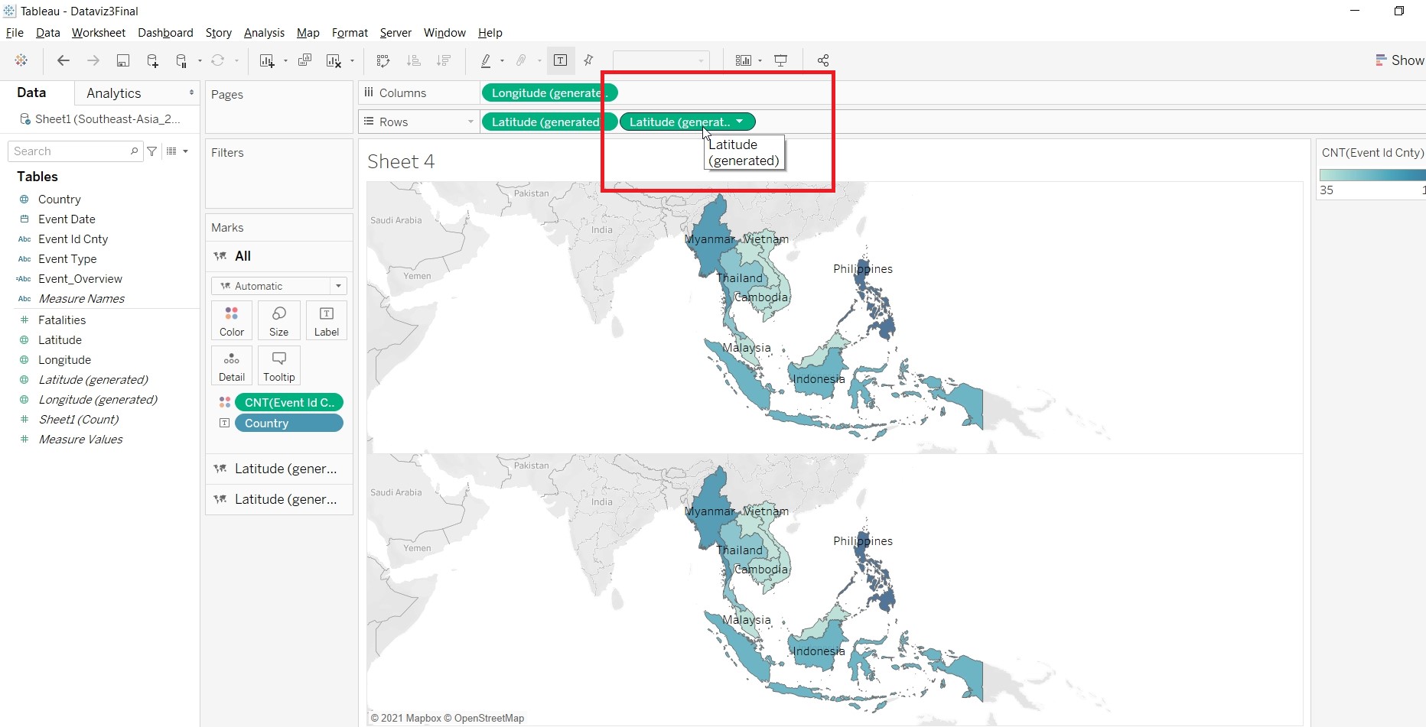Click the Duplicate sheet icon
Image resolution: width=1426 pixels, height=727 pixels.
click(x=304, y=60)
